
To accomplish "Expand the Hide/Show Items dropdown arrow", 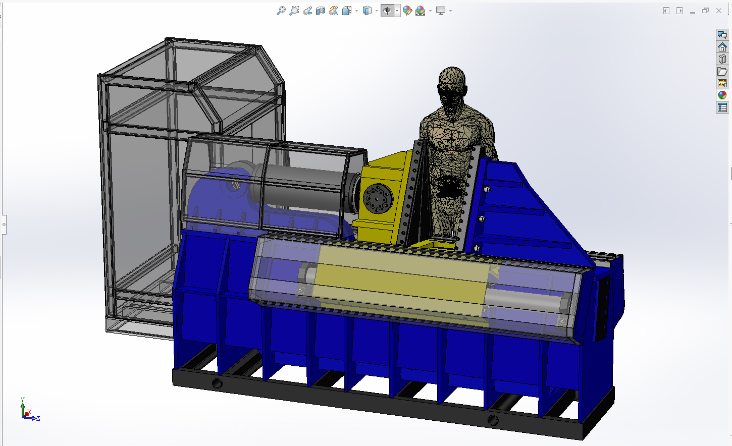I will tap(397, 11).
